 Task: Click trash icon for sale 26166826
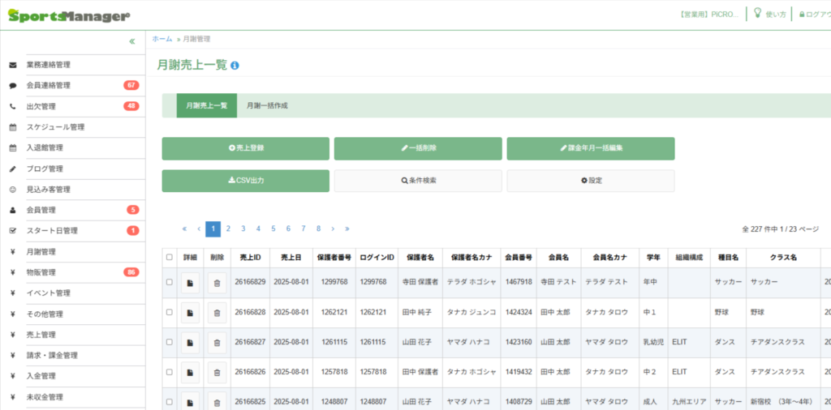click(x=217, y=372)
